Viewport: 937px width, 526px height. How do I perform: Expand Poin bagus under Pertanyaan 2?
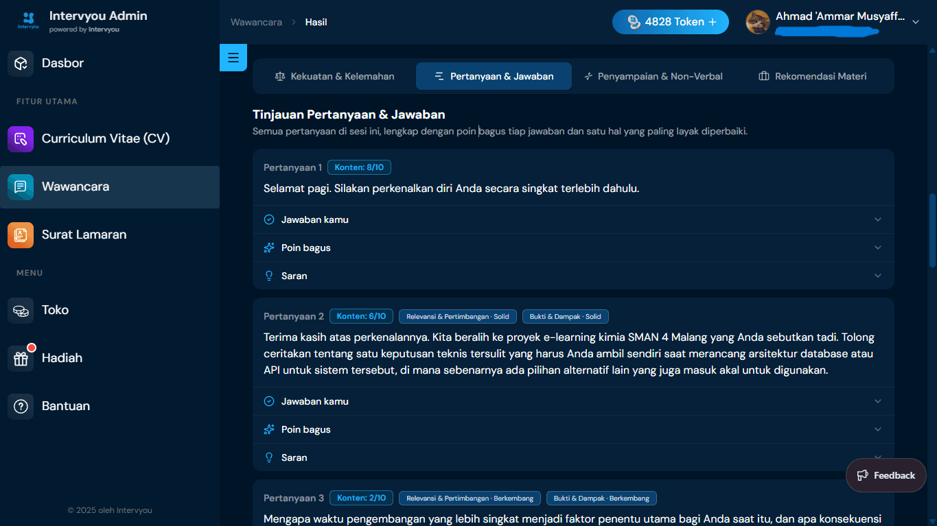[x=573, y=429]
